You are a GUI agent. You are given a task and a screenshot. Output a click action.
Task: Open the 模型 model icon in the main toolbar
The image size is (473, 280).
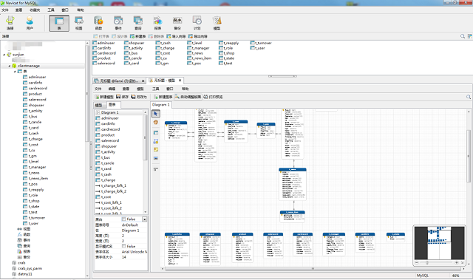pyautogui.click(x=217, y=23)
